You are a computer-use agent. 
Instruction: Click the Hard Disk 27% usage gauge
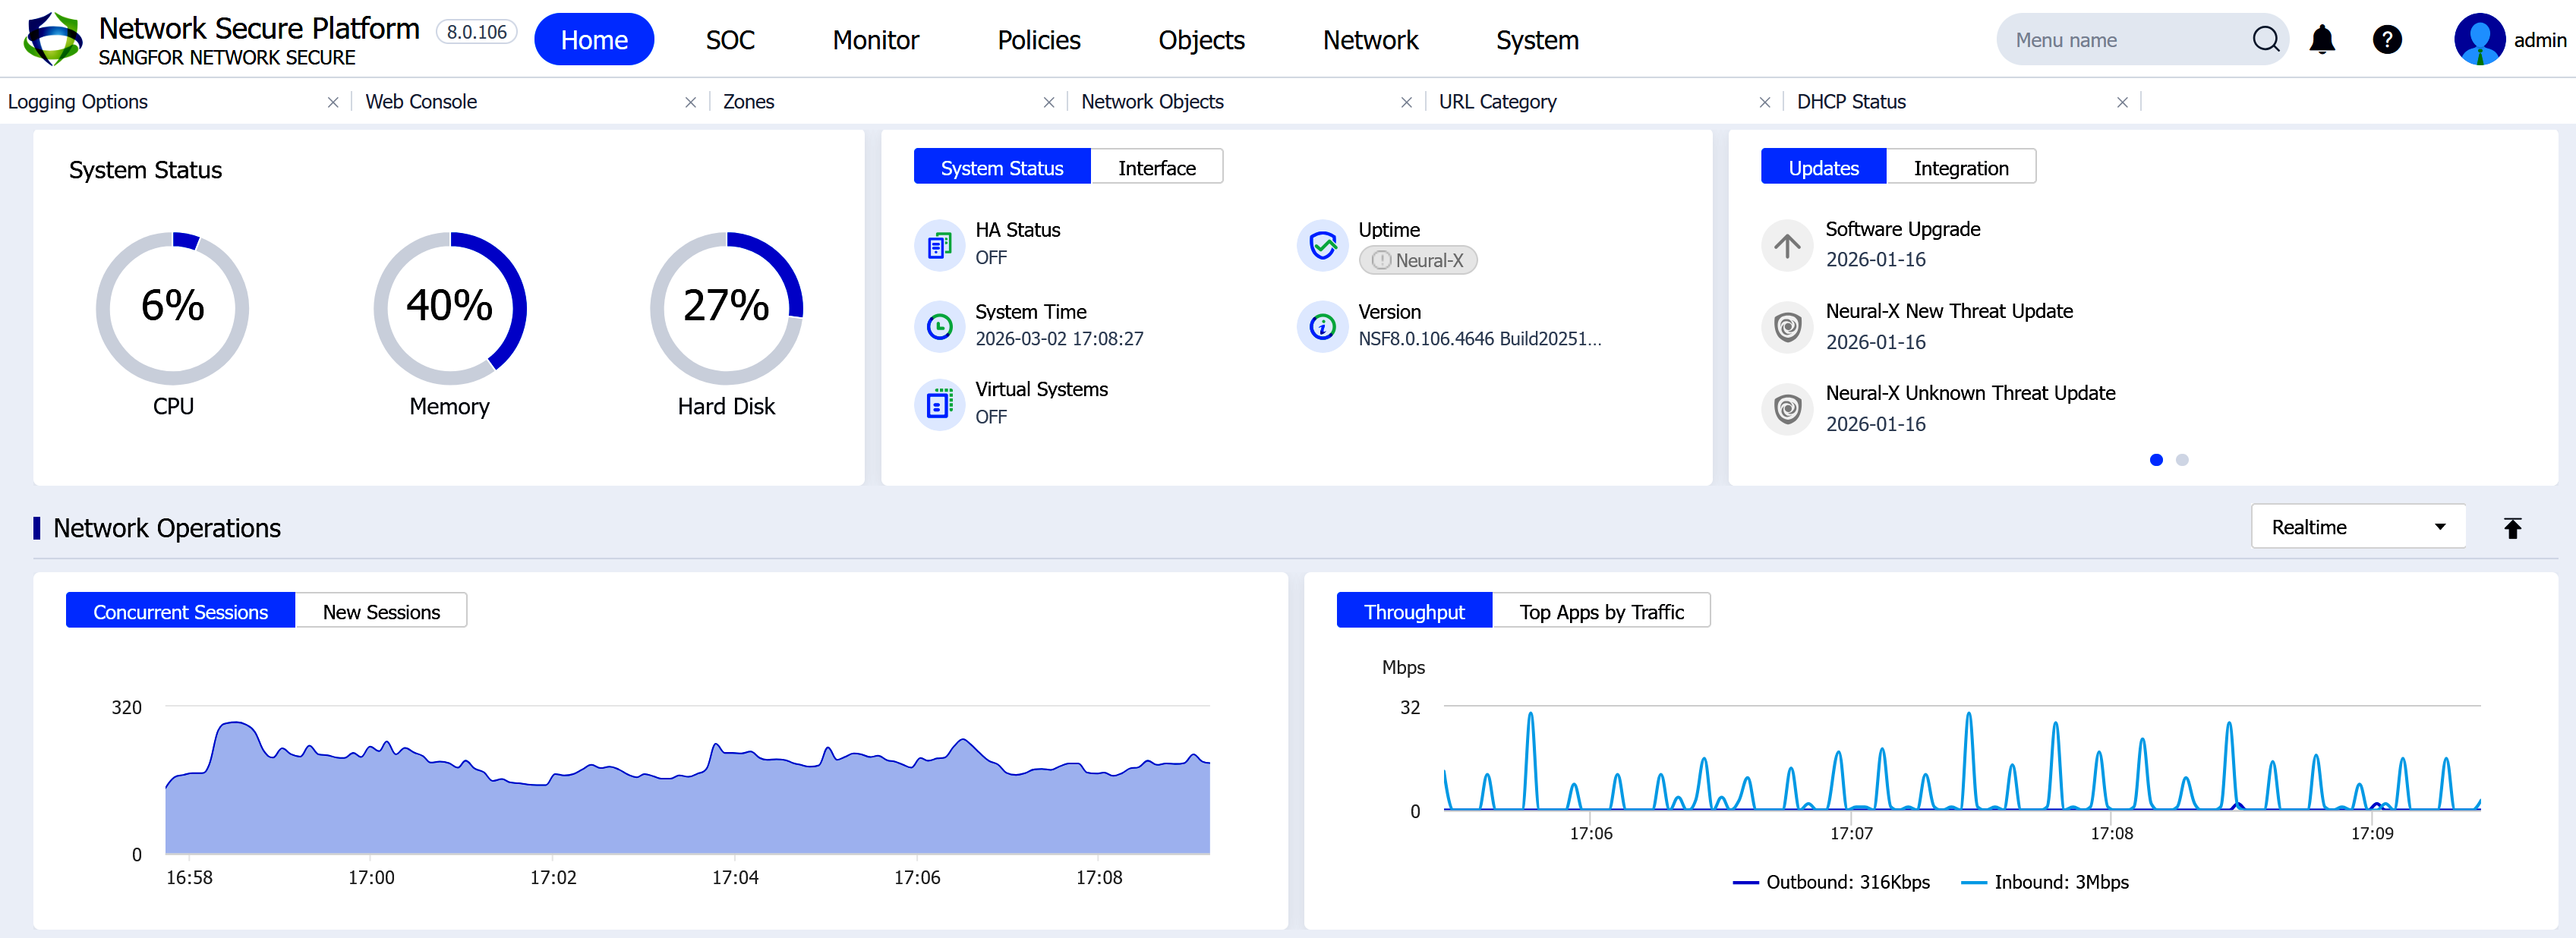click(726, 308)
